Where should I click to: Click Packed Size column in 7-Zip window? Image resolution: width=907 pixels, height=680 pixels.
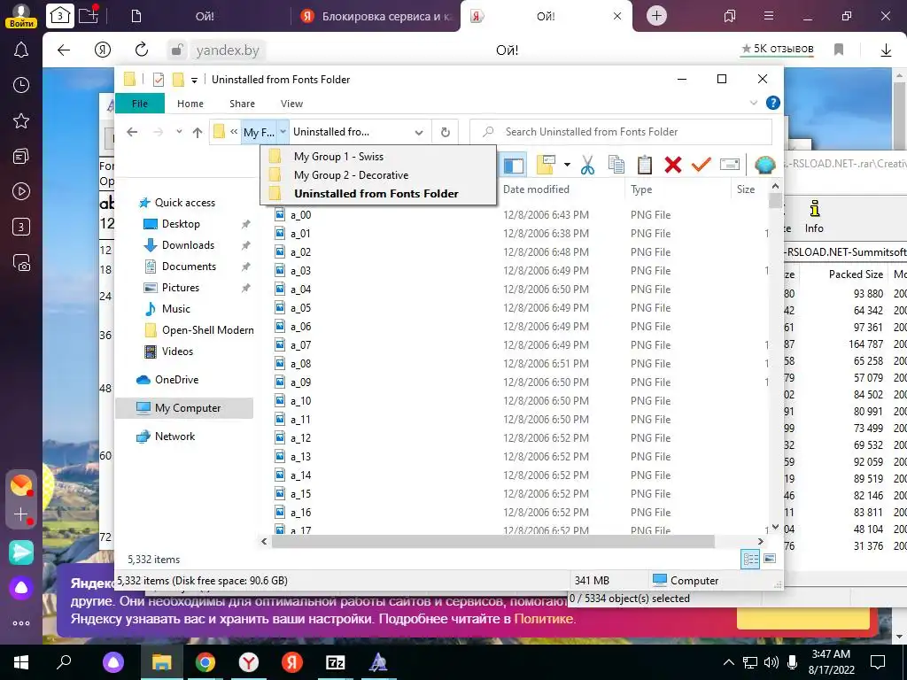[856, 274]
